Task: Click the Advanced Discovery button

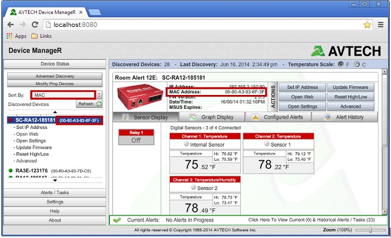Action: (54, 76)
